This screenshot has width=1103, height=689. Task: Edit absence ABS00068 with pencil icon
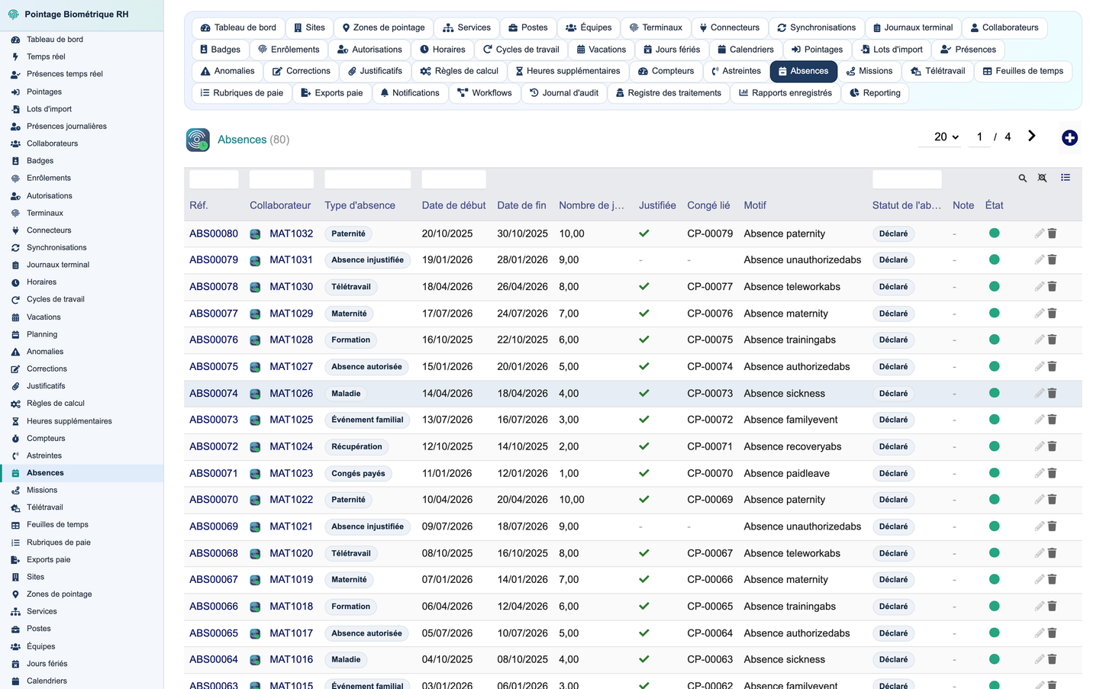[1039, 553]
